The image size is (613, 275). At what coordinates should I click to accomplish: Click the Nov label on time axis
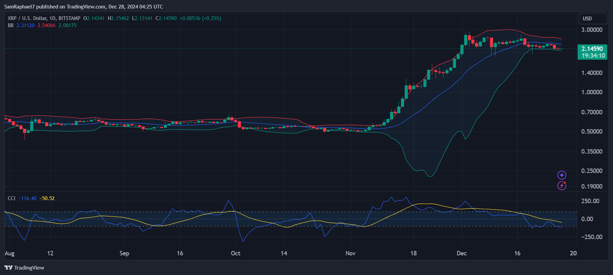[350, 253]
